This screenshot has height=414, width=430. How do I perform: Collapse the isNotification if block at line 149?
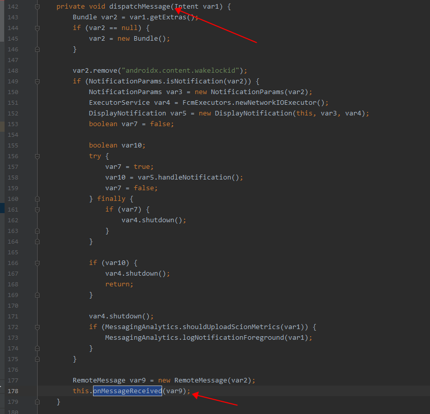click(x=37, y=81)
